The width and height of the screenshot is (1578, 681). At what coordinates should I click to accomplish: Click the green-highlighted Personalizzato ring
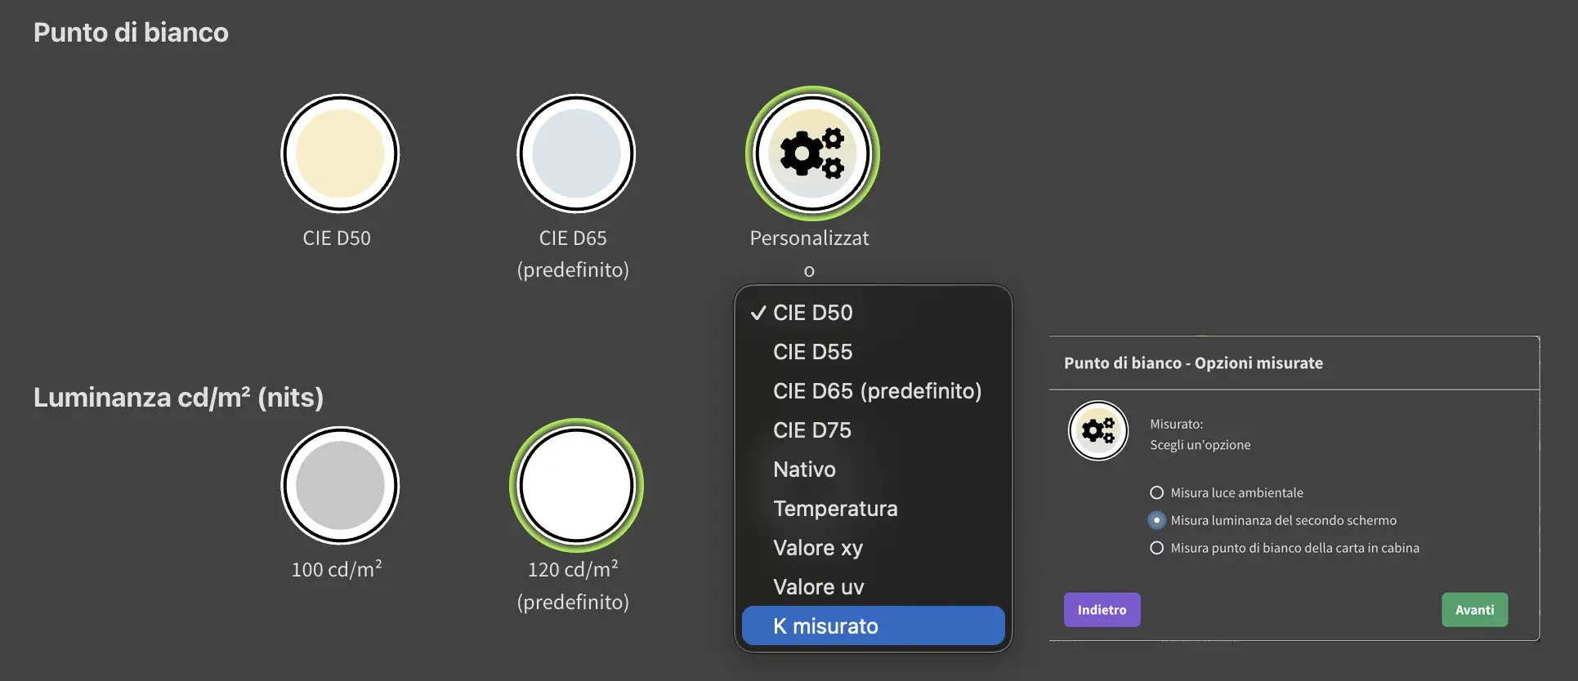tap(811, 154)
